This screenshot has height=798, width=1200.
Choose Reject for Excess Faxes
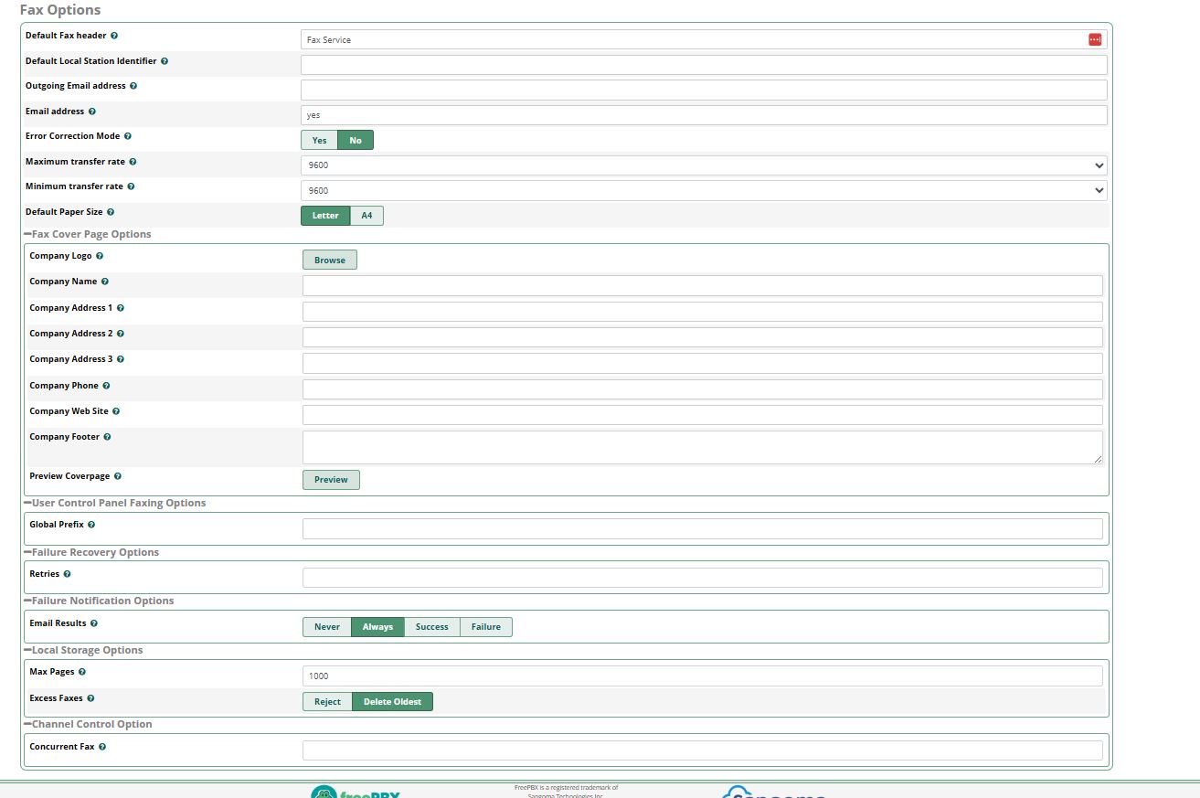click(327, 702)
